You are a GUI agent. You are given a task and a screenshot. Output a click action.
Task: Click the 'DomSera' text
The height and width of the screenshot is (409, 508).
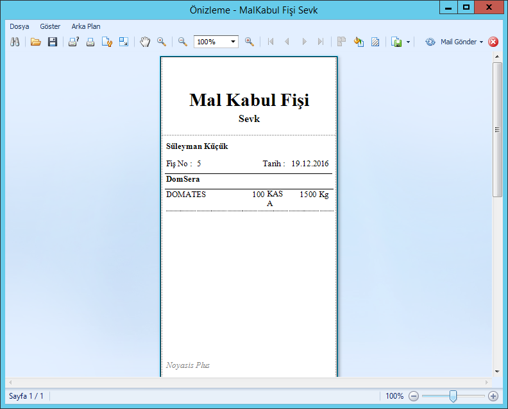(x=183, y=179)
